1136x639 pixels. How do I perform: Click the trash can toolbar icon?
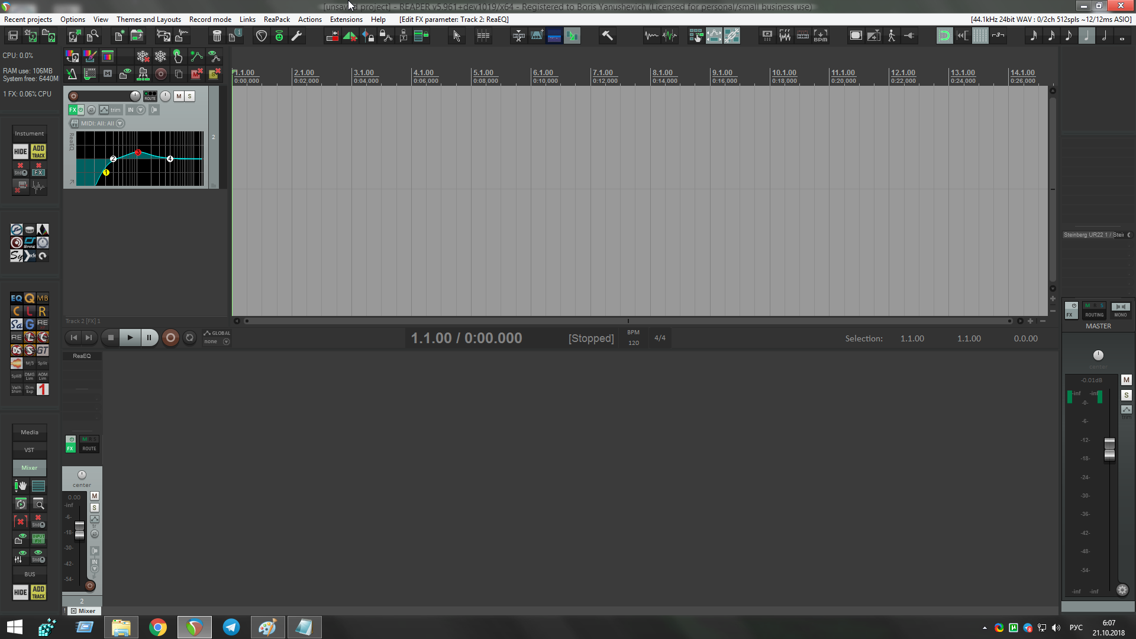(217, 36)
